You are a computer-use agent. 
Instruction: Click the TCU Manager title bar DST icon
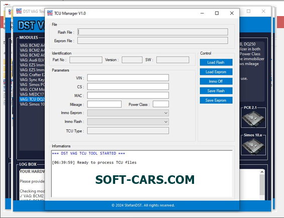pos(50,13)
